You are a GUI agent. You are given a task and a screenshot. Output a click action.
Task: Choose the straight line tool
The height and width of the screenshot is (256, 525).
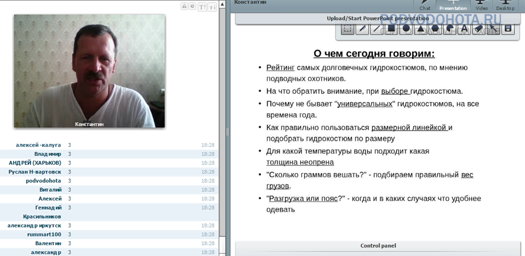(x=376, y=29)
